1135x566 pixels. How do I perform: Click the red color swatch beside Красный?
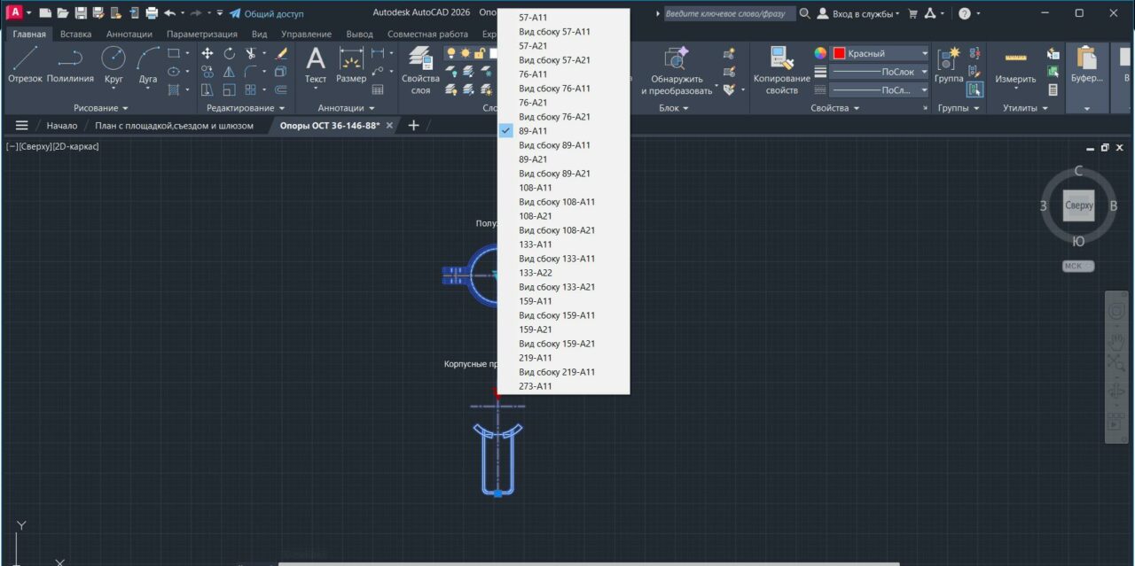838,53
